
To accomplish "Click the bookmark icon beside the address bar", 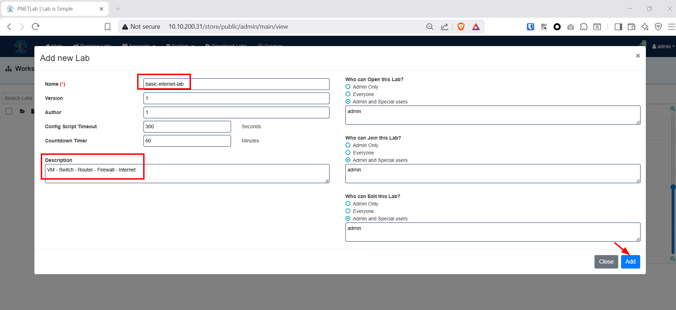I will click(108, 27).
